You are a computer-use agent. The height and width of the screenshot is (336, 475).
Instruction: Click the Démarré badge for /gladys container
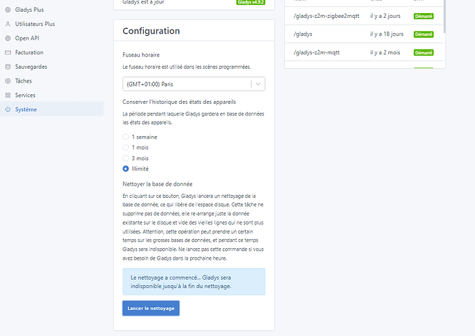[x=423, y=34]
